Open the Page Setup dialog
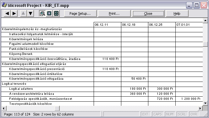 80,13
